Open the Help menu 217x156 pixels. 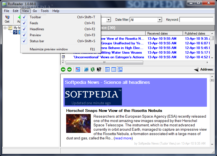coord(56,11)
